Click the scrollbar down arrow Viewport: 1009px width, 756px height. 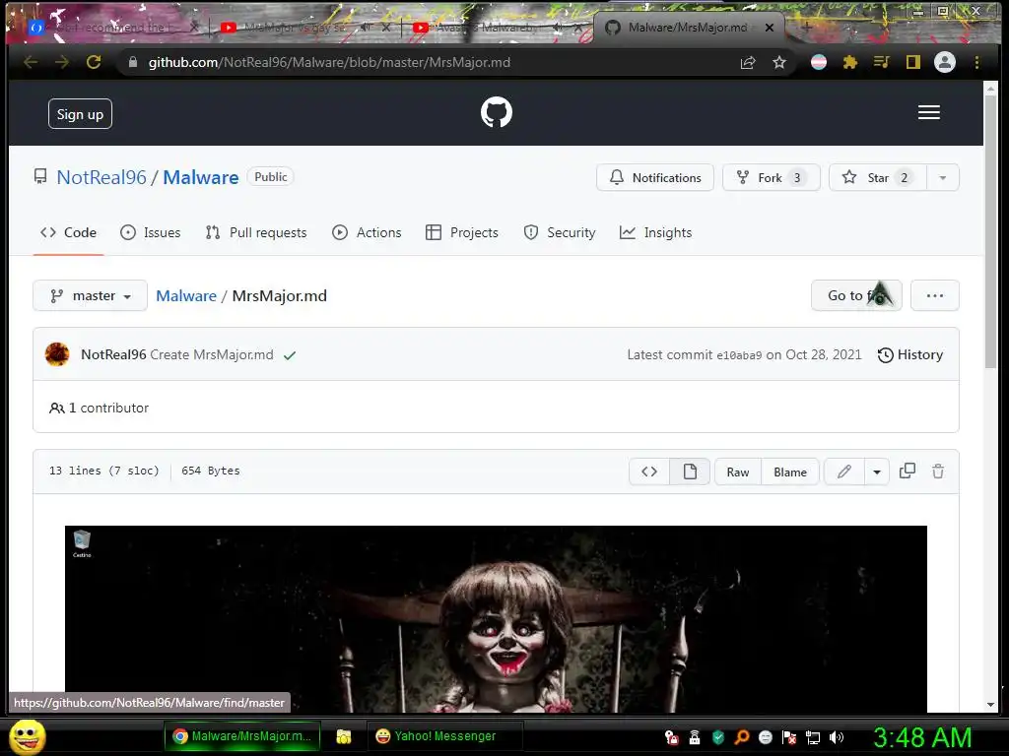coord(990,705)
